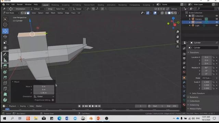Open Blender from the Windows taskbar
The width and height of the screenshot is (219, 123).
pos(91,119)
